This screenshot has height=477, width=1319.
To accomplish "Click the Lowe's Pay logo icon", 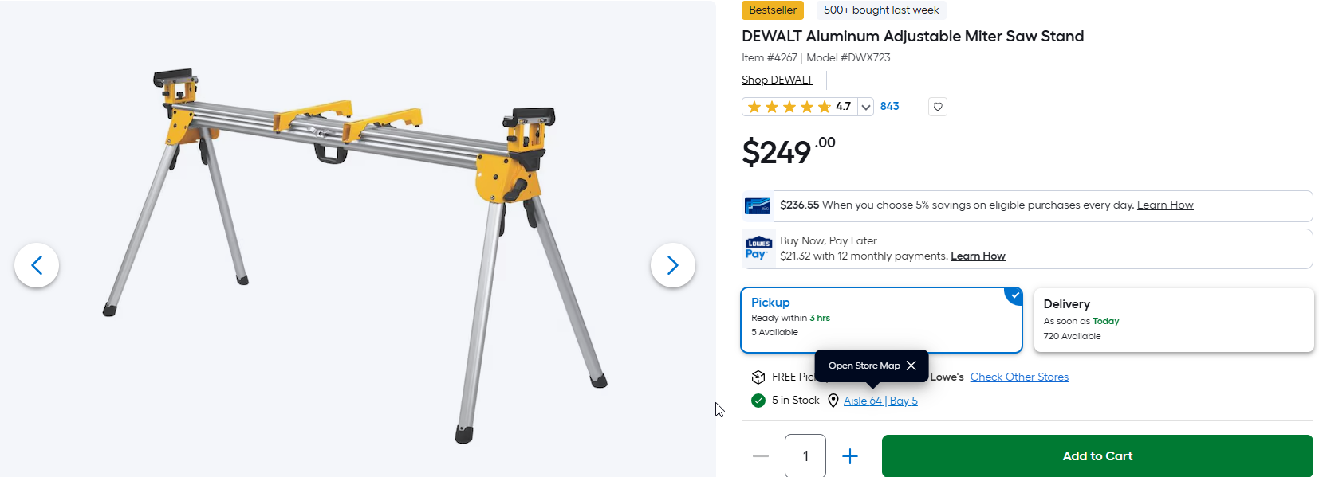I will 758,248.
